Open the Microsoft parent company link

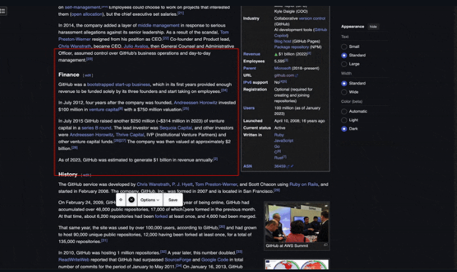pyautogui.click(x=282, y=68)
